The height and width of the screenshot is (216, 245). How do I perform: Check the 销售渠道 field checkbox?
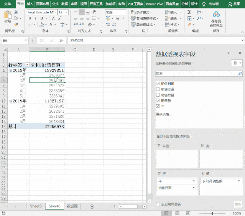pyautogui.click(x=158, y=89)
